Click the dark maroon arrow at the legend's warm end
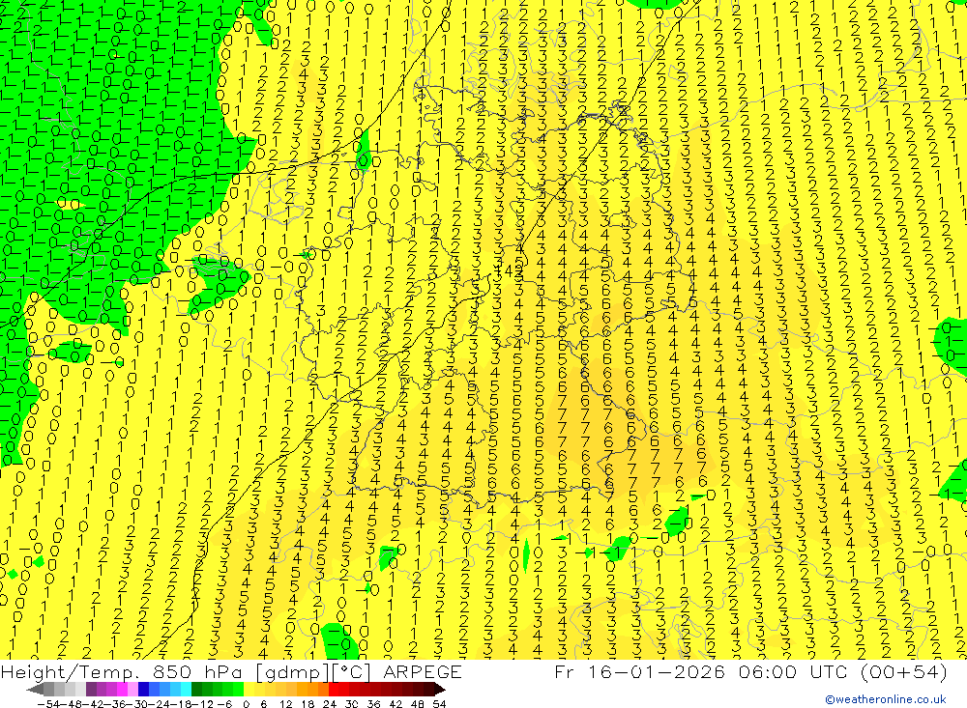 pyautogui.click(x=440, y=689)
